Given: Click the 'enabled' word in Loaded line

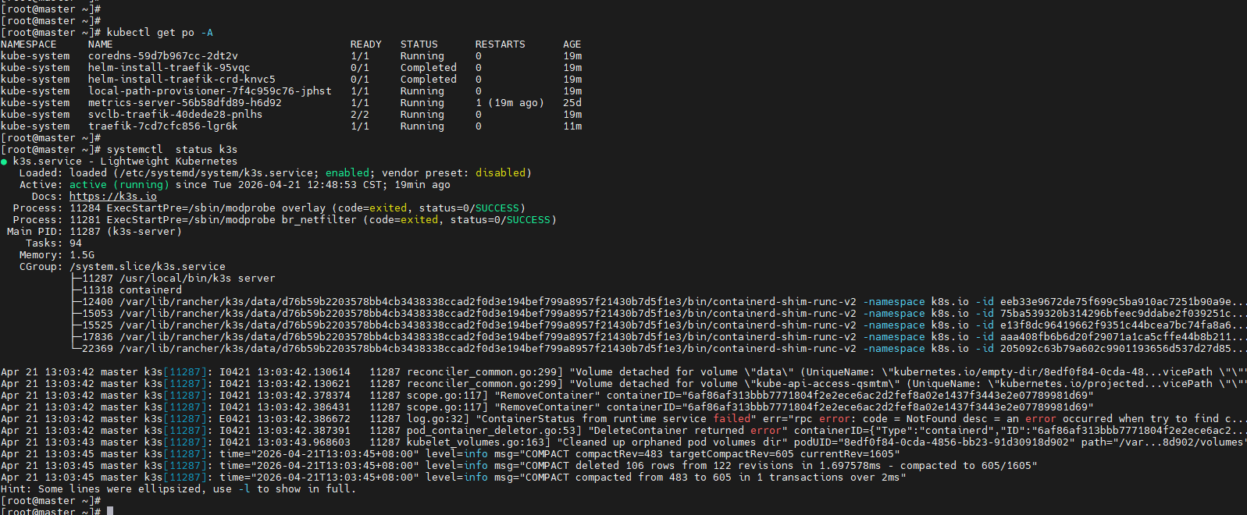Looking at the screenshot, I should coord(347,173).
